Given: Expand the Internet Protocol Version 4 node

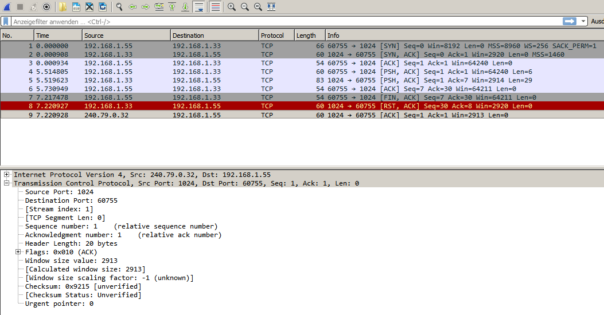Looking at the screenshot, I should coord(6,175).
